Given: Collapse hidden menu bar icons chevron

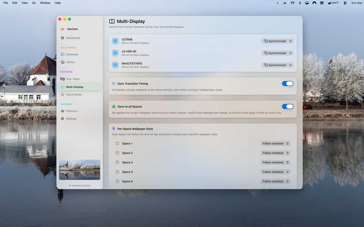Looking at the screenshot, I should 278,3.
